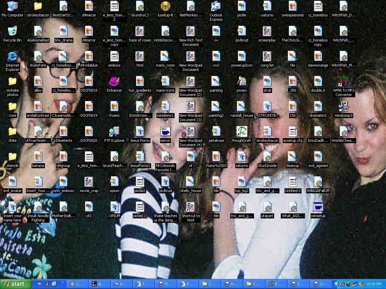Image resolution: width=386 pixels, height=289 pixels.
Task: Switch to the 'H...' taskbar window
Action: click(232, 284)
